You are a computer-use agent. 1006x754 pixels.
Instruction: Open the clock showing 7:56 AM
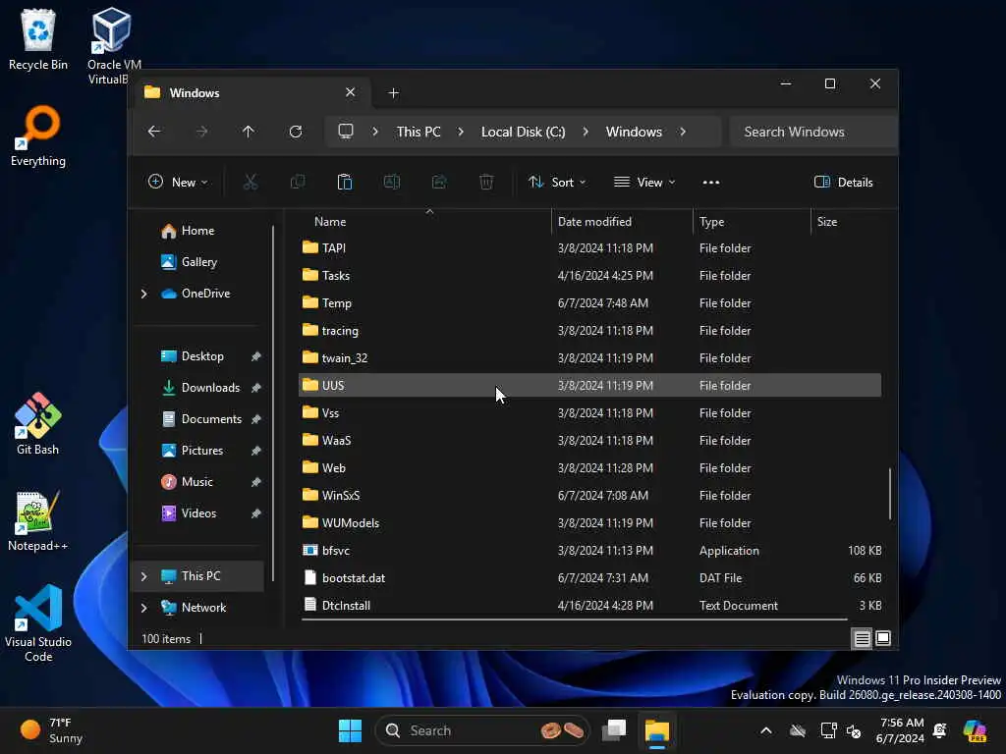click(x=901, y=730)
